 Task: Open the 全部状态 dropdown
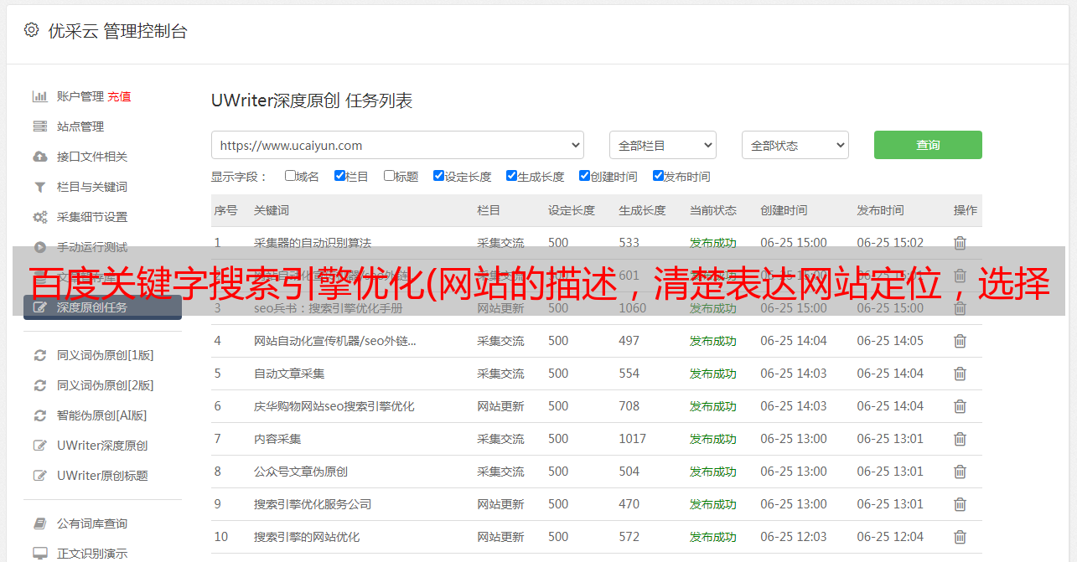point(795,145)
